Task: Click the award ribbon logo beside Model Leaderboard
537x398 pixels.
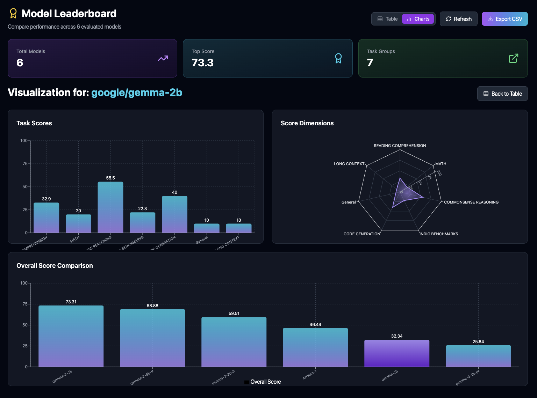Action: (x=13, y=14)
